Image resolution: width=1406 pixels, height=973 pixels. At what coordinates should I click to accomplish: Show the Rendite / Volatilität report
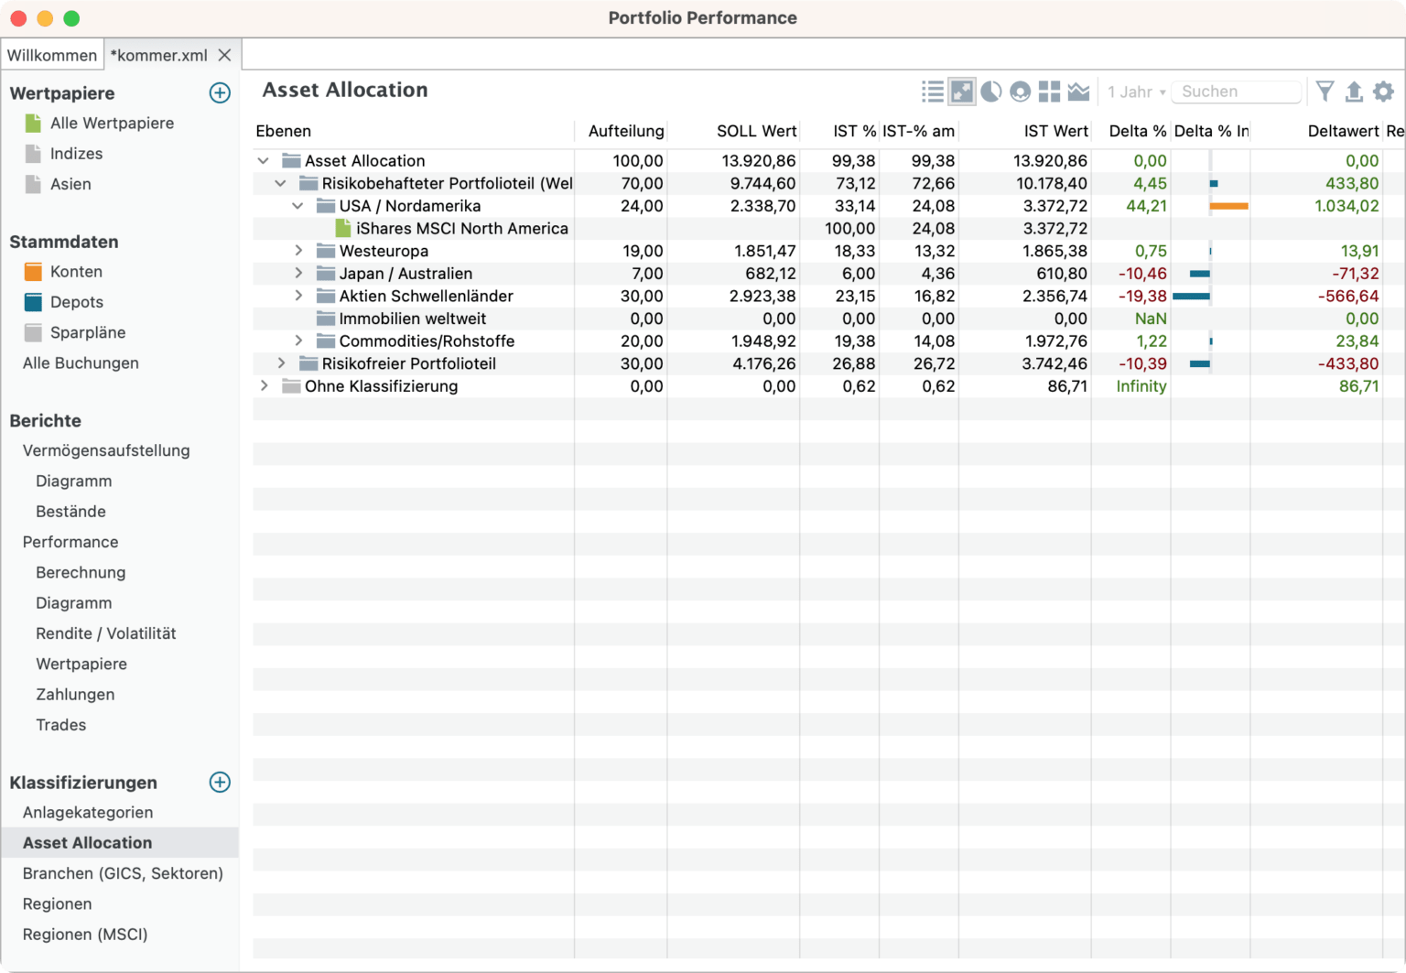coord(105,632)
